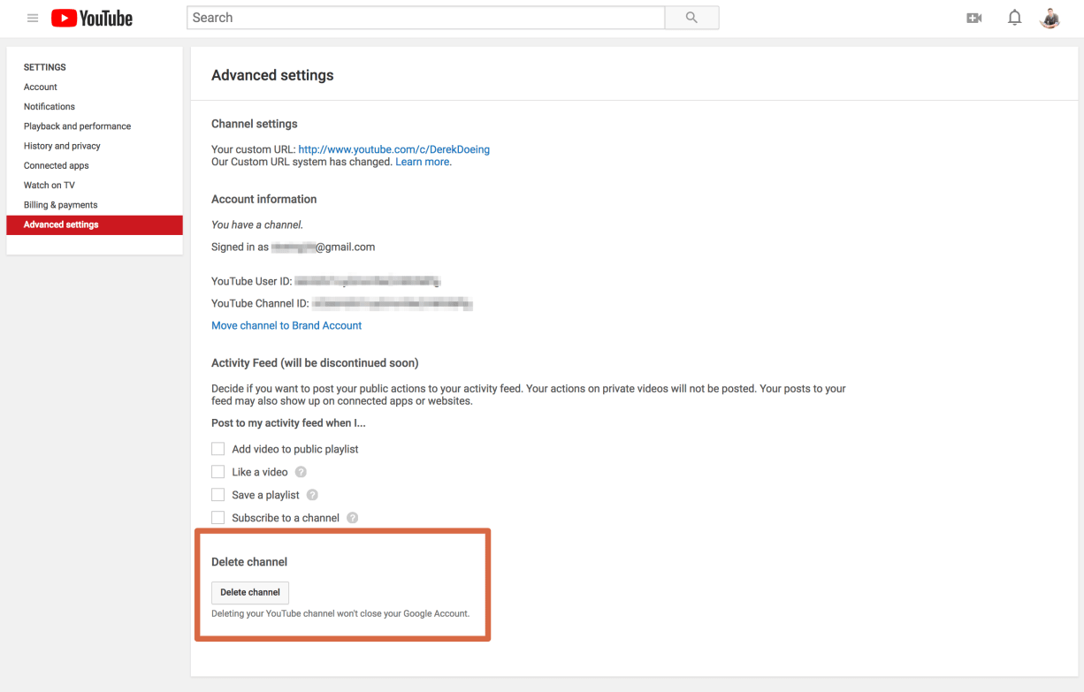Click the Delete channel button

click(x=249, y=592)
